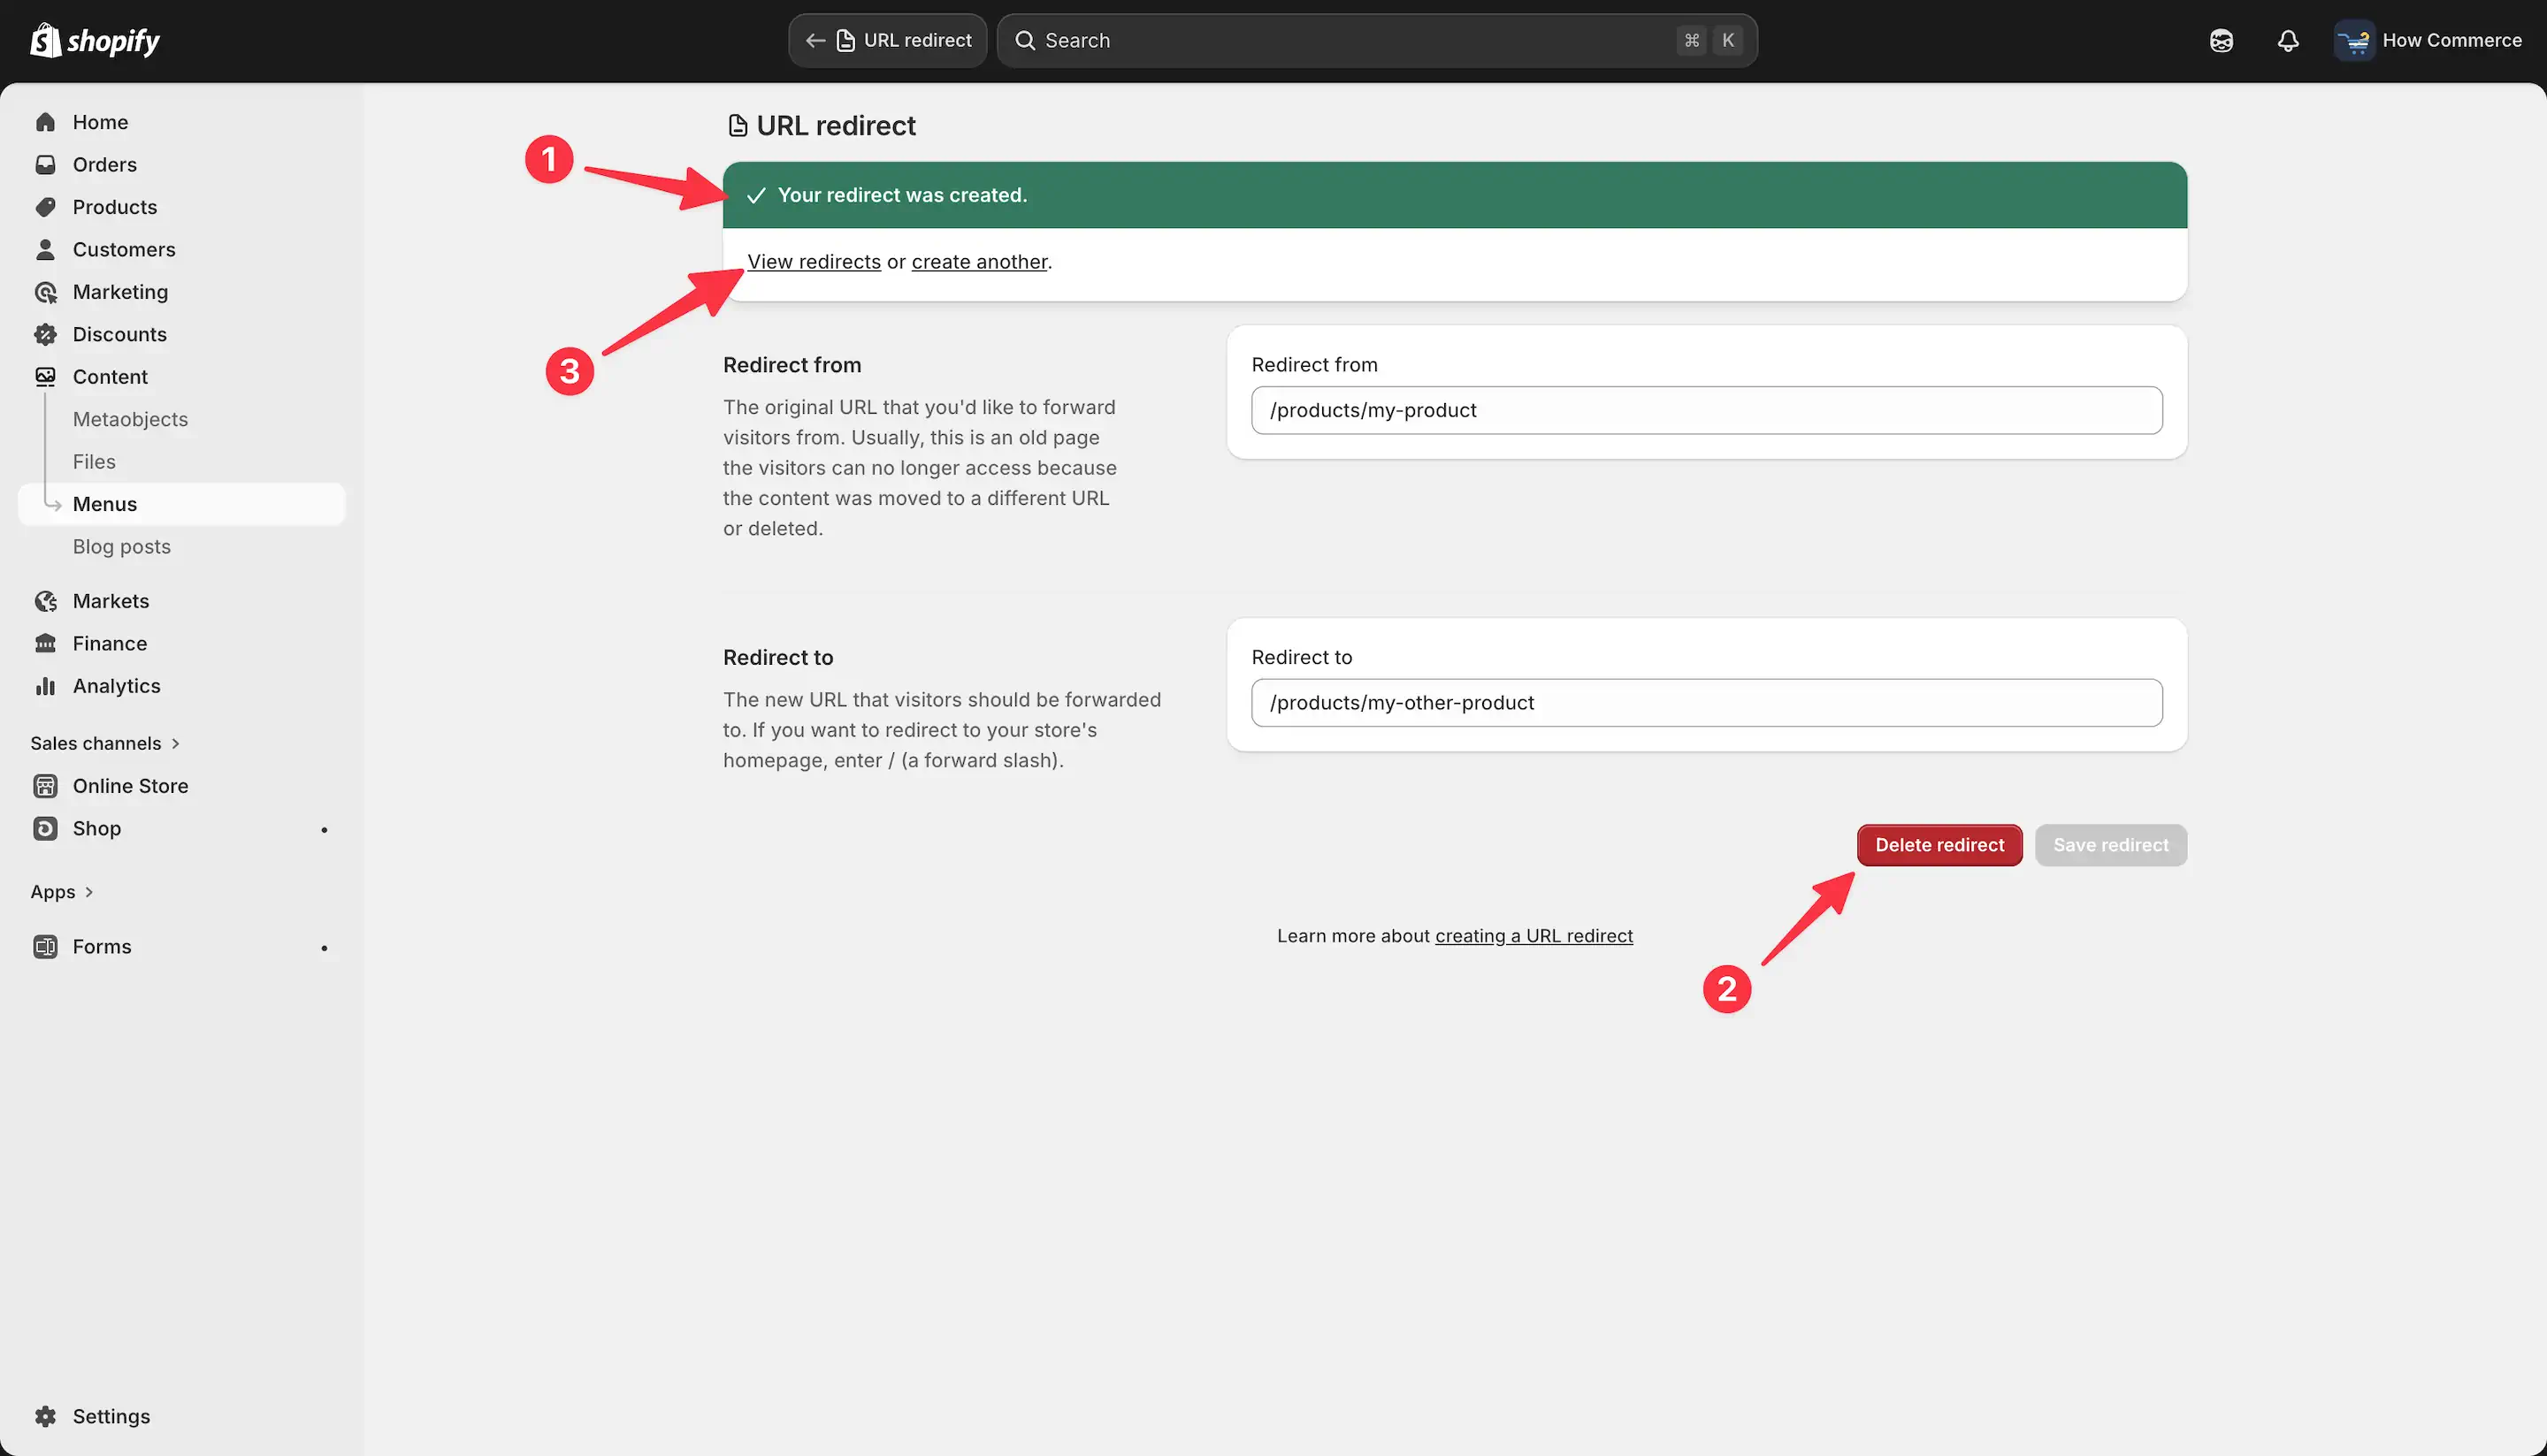Click the pin dot next to Shop
The image size is (2547, 1456).
tap(325, 829)
